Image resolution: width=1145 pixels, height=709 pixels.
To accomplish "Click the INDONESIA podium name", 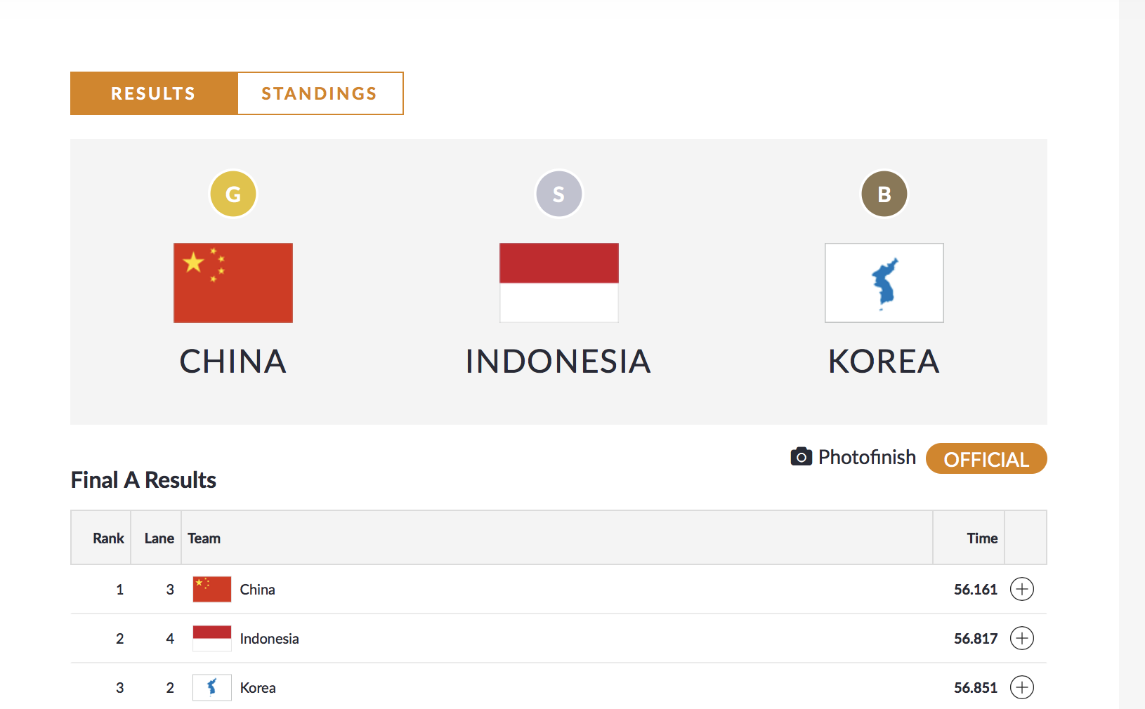I will (558, 362).
